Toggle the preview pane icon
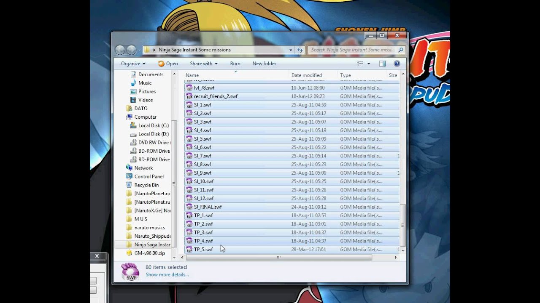The height and width of the screenshot is (303, 540). tap(382, 64)
